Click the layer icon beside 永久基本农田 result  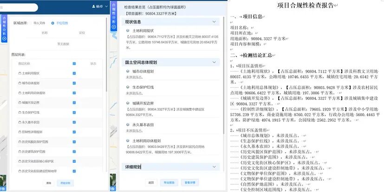(x=128, y=124)
